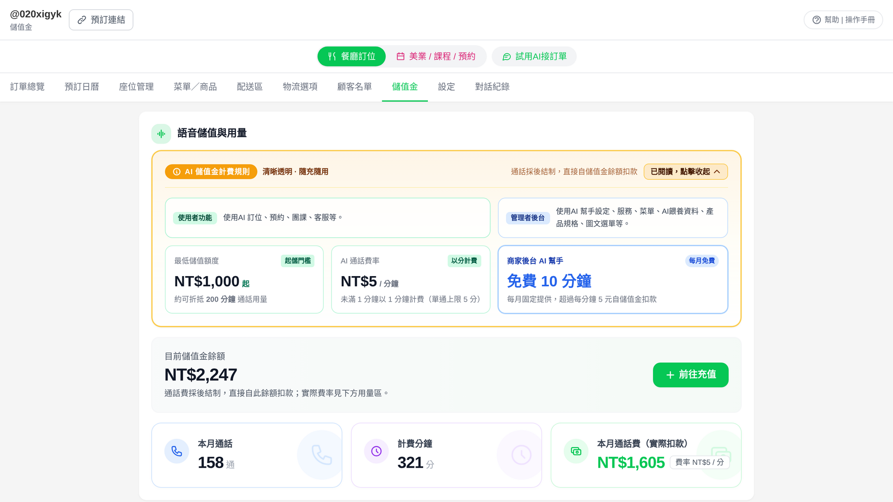Switch to the 顧客名單 tab

[354, 87]
